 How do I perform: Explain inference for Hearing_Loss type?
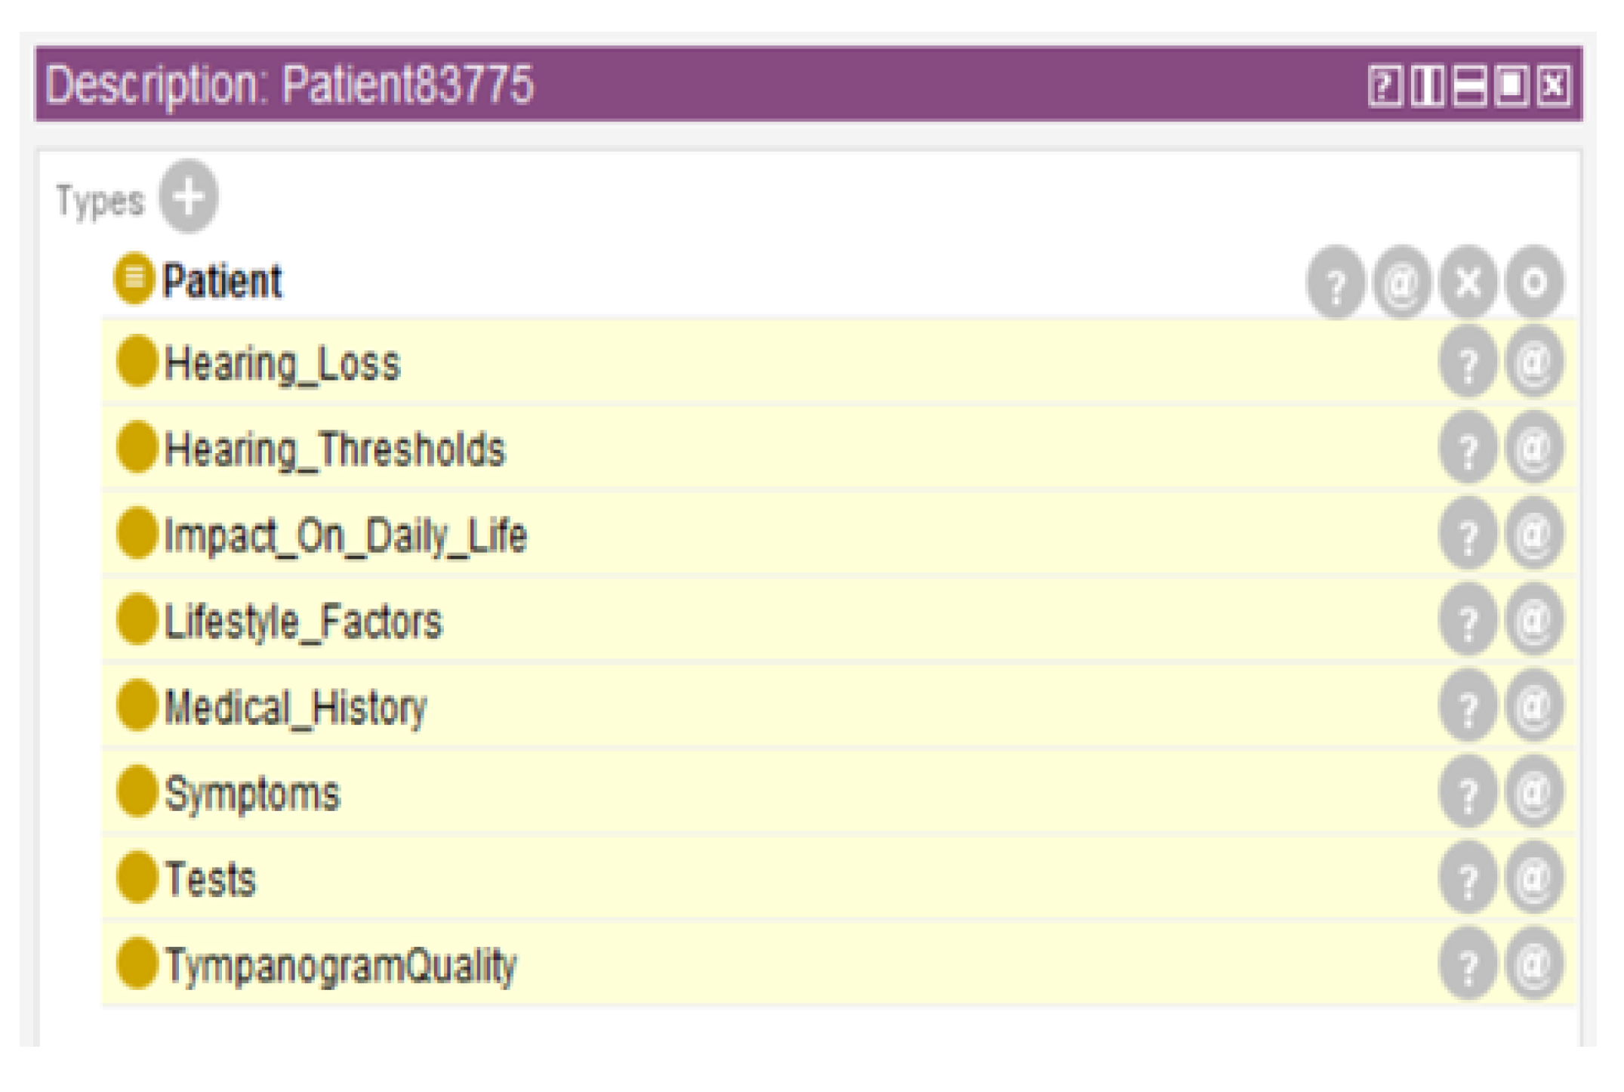1467,364
